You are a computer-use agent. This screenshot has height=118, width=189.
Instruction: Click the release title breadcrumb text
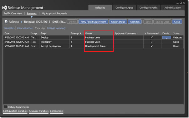pos(45,22)
